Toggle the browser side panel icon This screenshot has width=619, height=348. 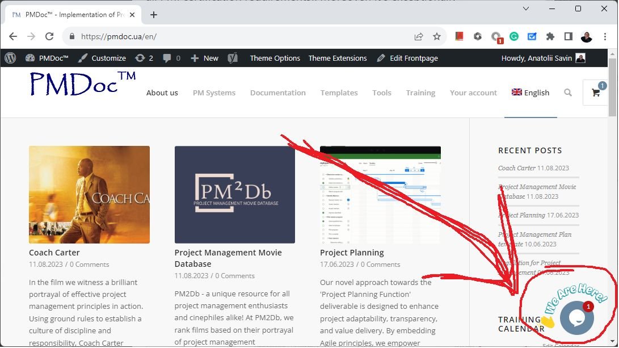tap(568, 36)
